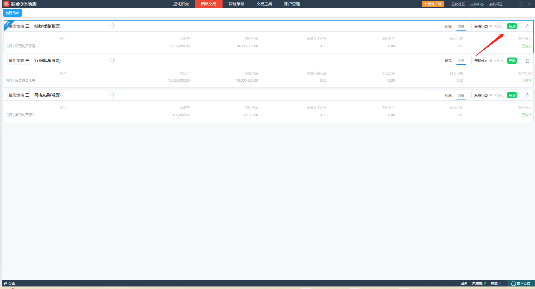Click trash icon for 行业轮动(股票) strategy
Viewport: 535px width, 289px height.
pyautogui.click(x=527, y=61)
